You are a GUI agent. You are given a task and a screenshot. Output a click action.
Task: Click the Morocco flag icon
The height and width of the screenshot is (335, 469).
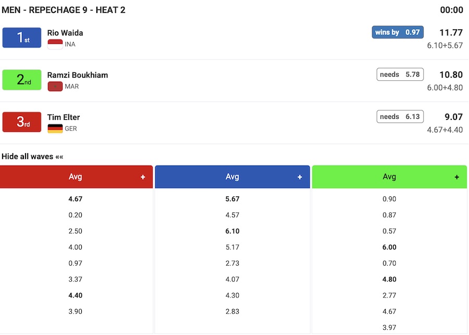[55, 86]
